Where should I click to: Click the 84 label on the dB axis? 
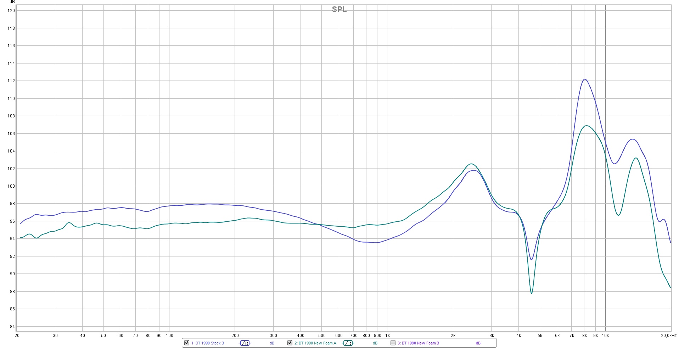point(12,327)
